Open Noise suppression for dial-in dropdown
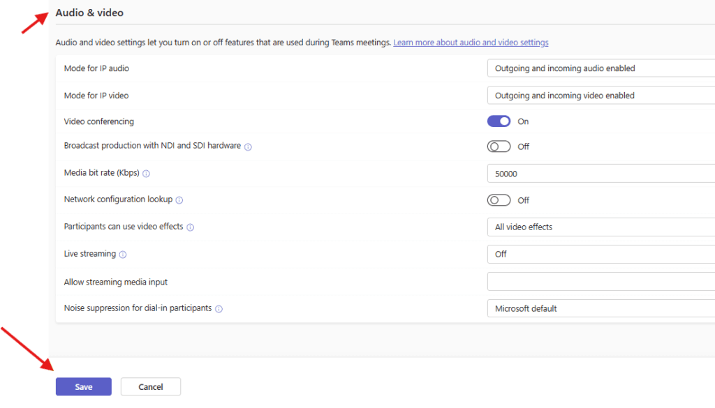The image size is (715, 408). pyautogui.click(x=600, y=309)
